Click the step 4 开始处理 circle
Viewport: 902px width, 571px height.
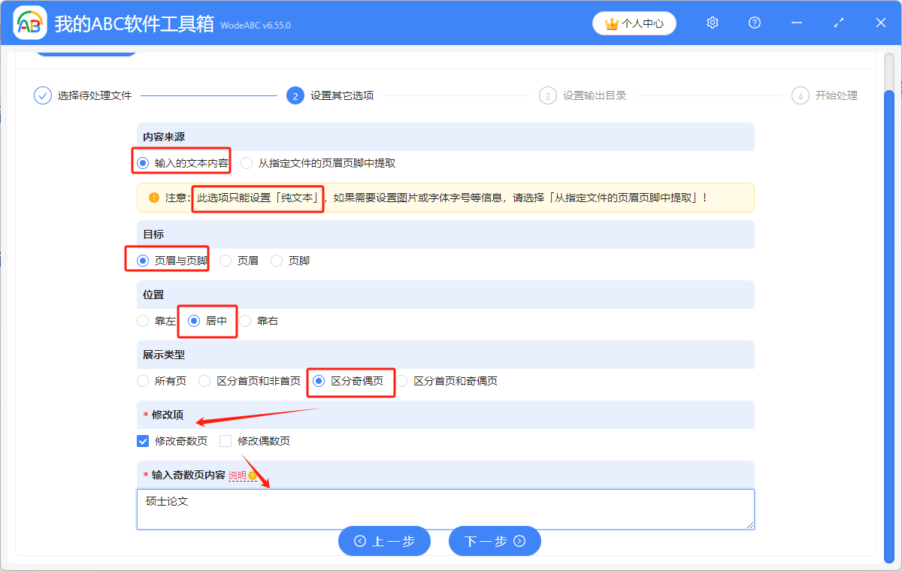[801, 95]
